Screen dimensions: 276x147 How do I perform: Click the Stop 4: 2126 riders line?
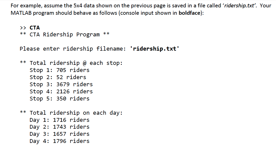point(61,92)
